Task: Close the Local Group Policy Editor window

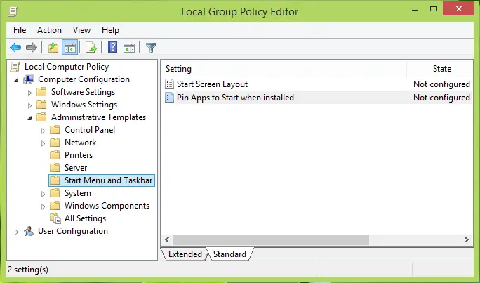Action: [458, 9]
